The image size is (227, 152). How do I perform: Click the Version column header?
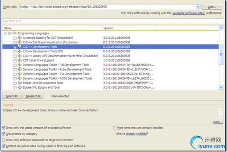tap(128, 28)
